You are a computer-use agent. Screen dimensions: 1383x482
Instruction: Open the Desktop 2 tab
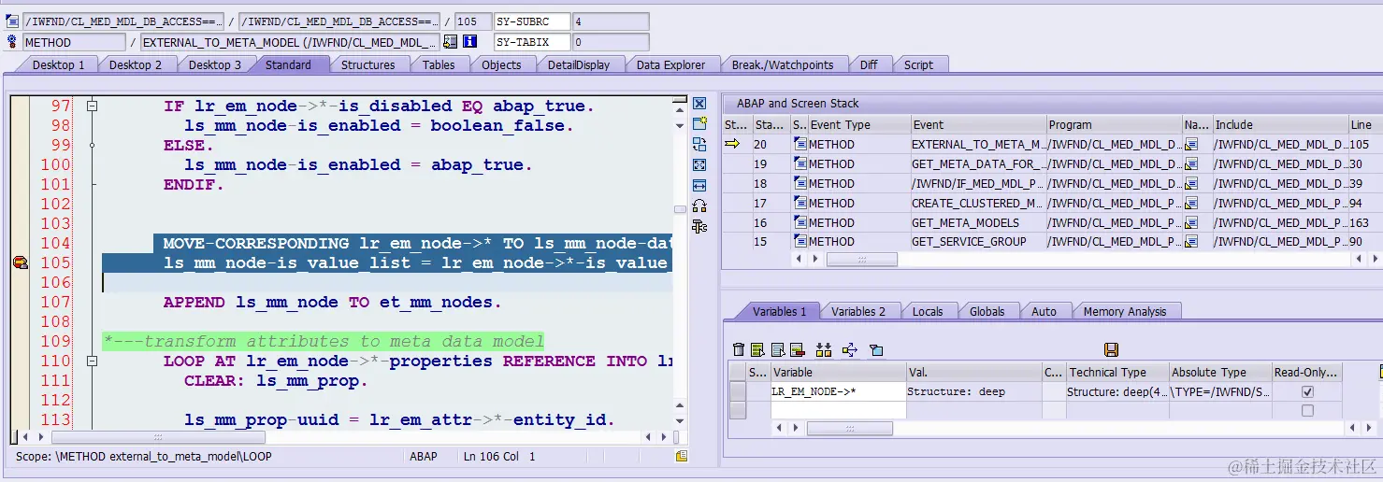136,64
